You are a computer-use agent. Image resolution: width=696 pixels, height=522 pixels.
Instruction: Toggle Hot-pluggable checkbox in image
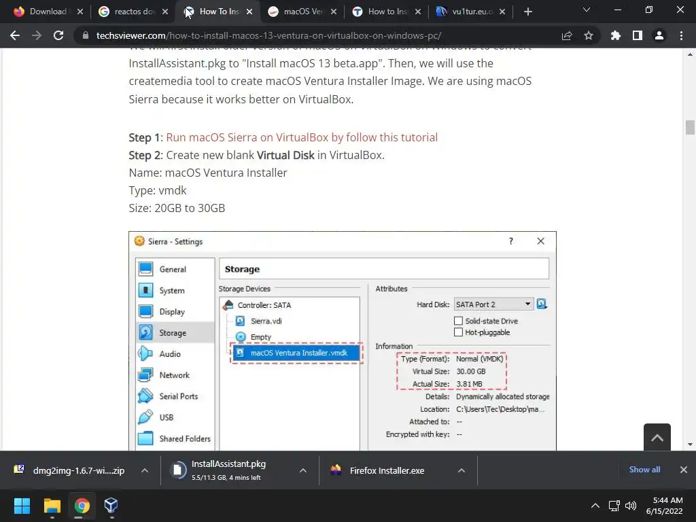click(458, 332)
